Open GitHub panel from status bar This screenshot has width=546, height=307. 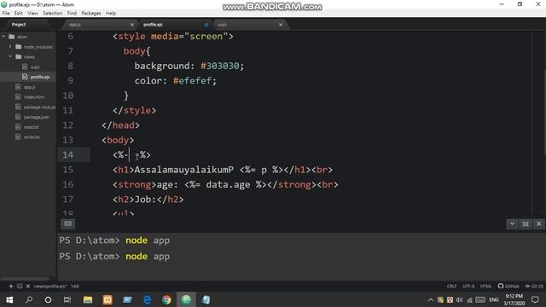tap(508, 287)
